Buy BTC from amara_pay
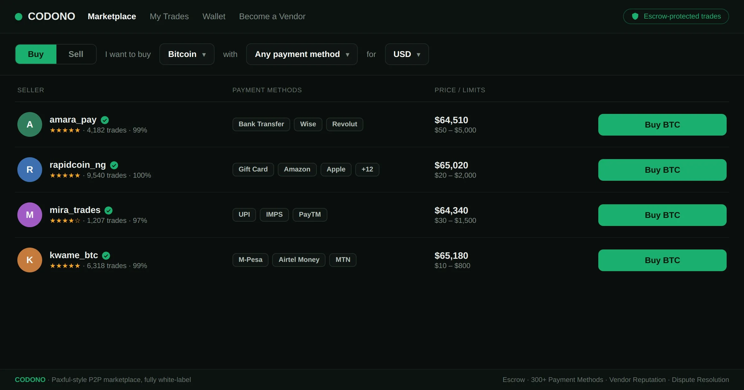Image resolution: width=744 pixels, height=390 pixels. click(x=662, y=125)
